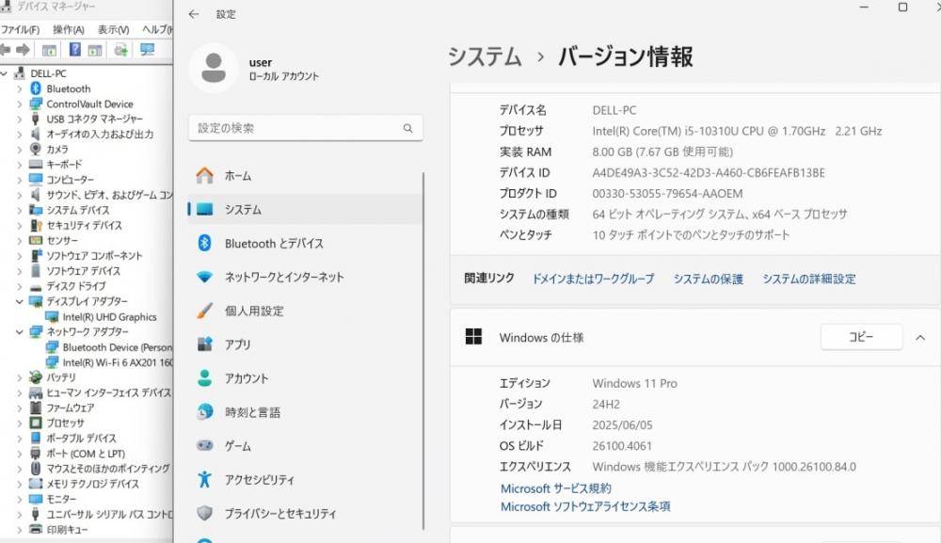Select Intel(R) UHD Graphics device
The image size is (941, 543).
109,317
